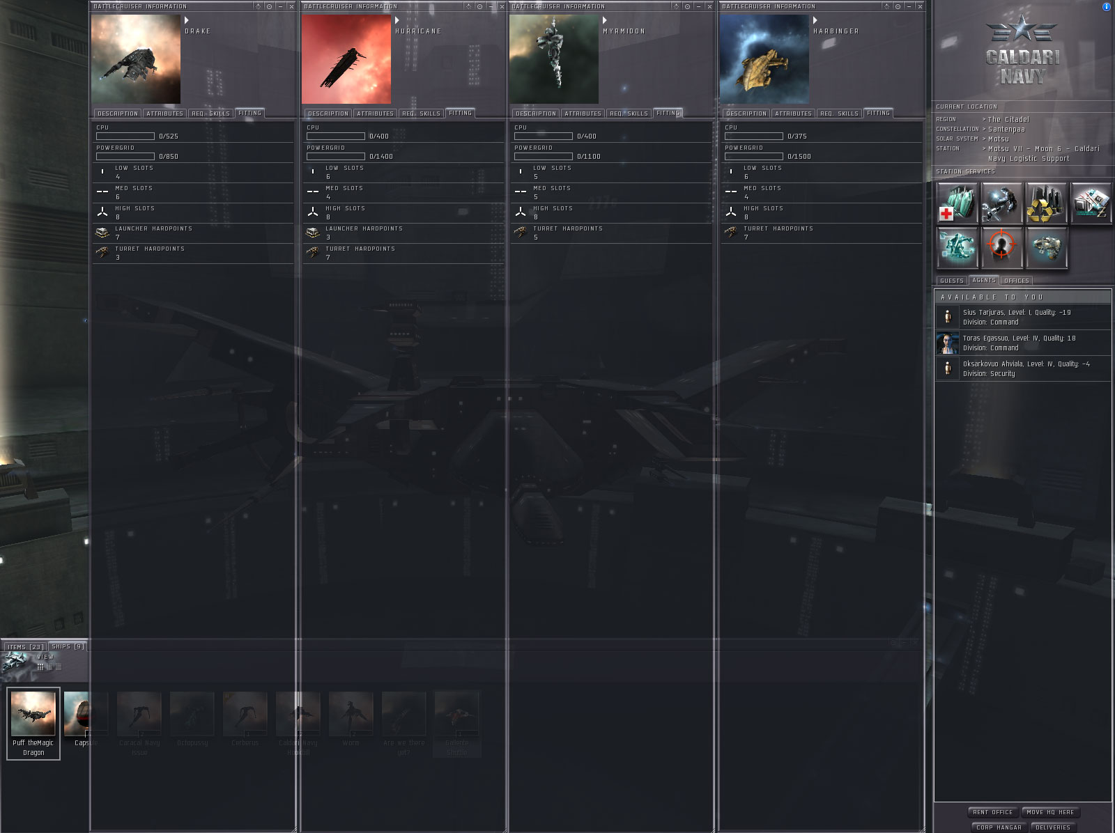Click the Drake ship preview image

coord(136,59)
